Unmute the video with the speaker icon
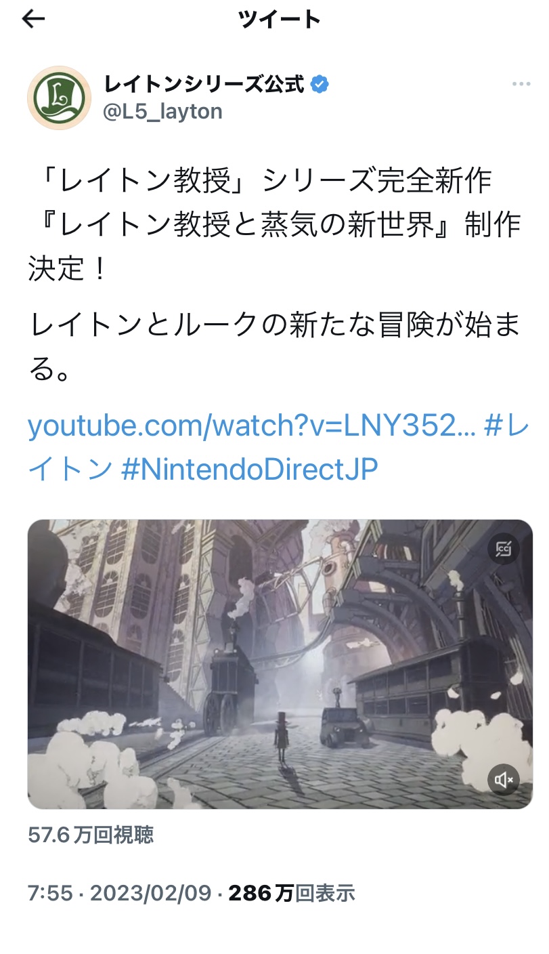Image resolution: width=549 pixels, height=954 pixels. pyautogui.click(x=504, y=780)
